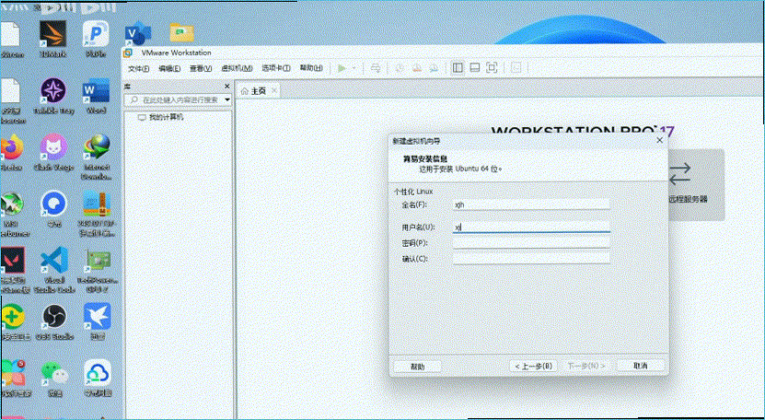Open the WeChat desktop icon
This screenshot has width=765, height=420.
pos(54,378)
